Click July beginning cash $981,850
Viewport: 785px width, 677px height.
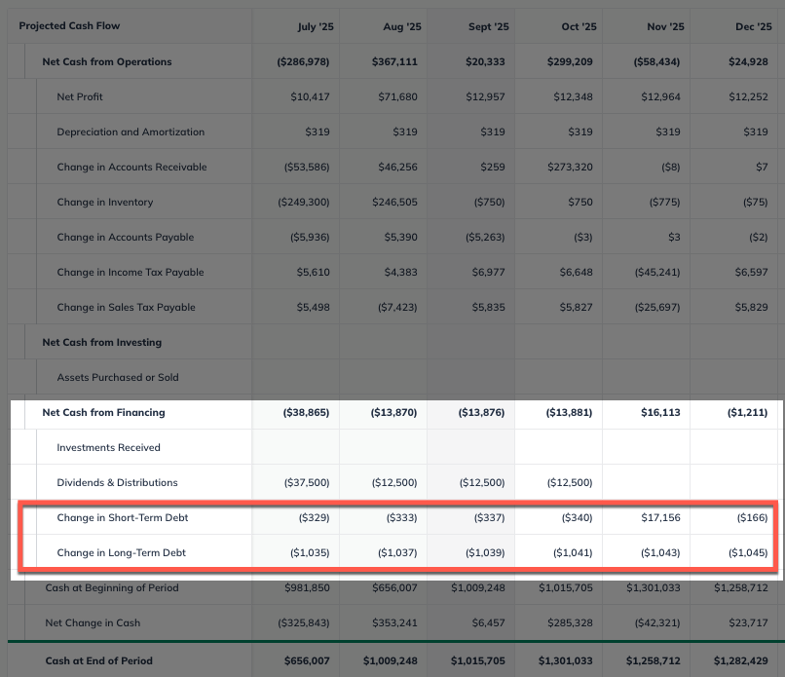(307, 587)
